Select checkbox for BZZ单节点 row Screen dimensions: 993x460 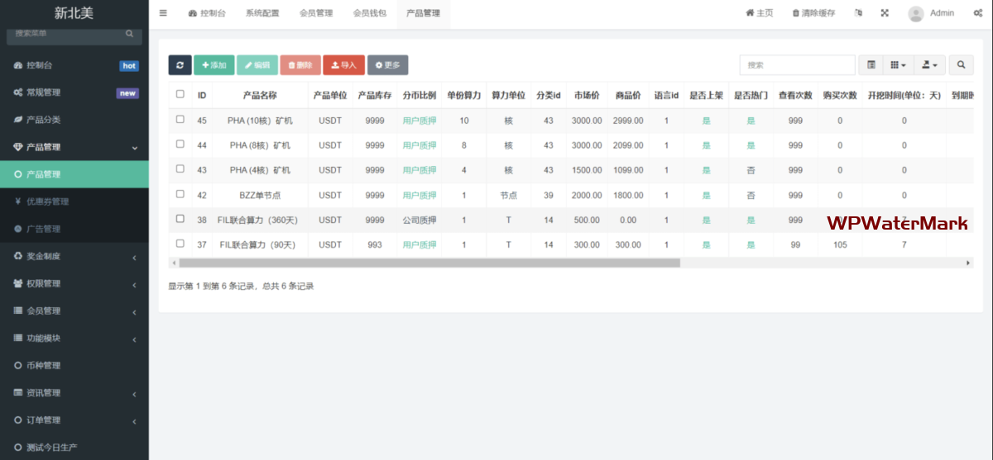tap(180, 195)
